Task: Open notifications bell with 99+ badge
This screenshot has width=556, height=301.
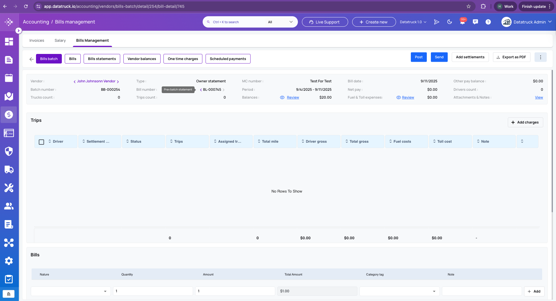Action: (x=463, y=22)
